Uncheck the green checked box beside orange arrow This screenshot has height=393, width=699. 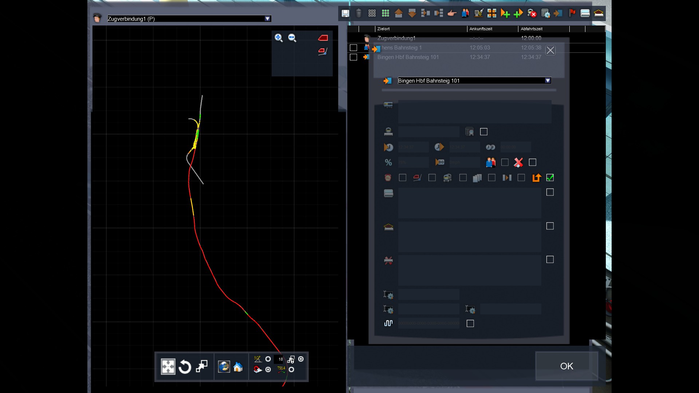[550, 178]
